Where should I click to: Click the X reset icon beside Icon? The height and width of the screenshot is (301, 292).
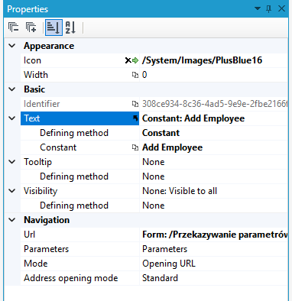(128, 60)
